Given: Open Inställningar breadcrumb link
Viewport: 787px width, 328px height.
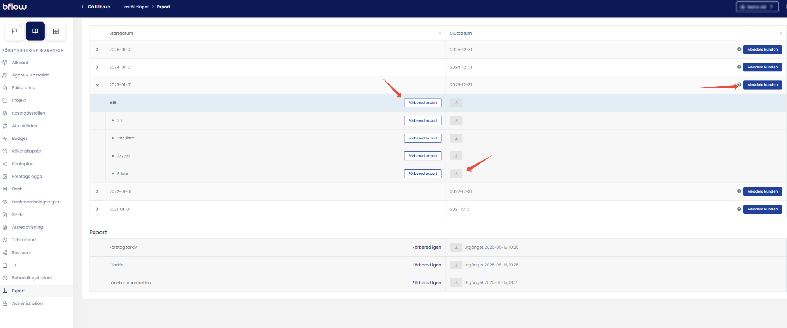Looking at the screenshot, I should pos(136,7).
